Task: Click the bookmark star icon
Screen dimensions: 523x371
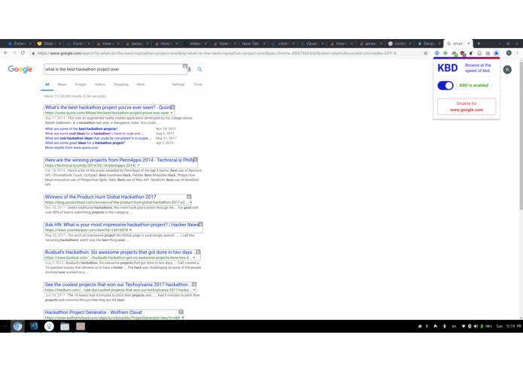Action: 426,53
